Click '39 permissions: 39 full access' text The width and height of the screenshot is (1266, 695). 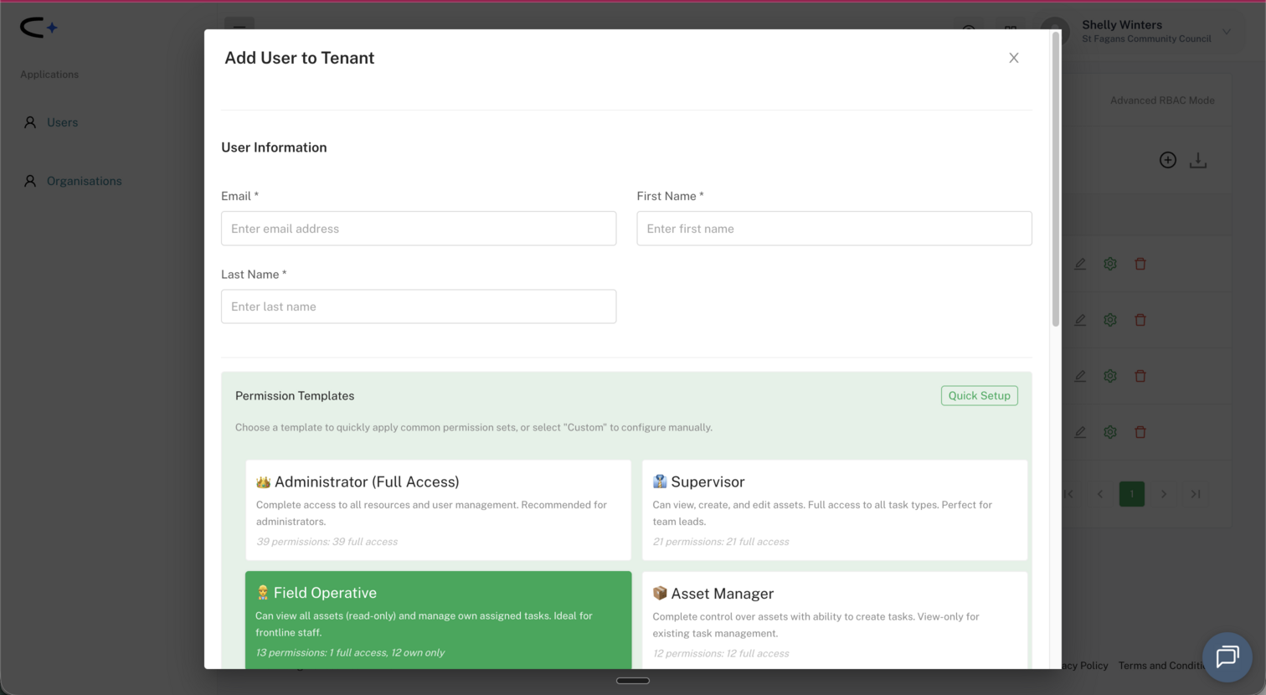[x=327, y=542]
